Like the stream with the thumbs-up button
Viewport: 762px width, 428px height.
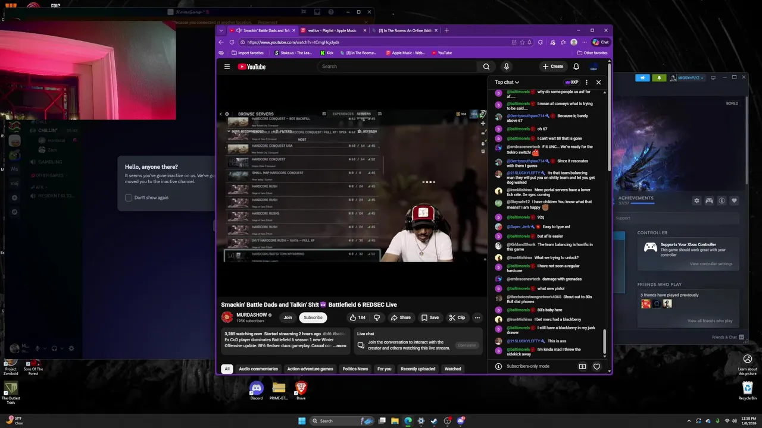click(x=358, y=317)
